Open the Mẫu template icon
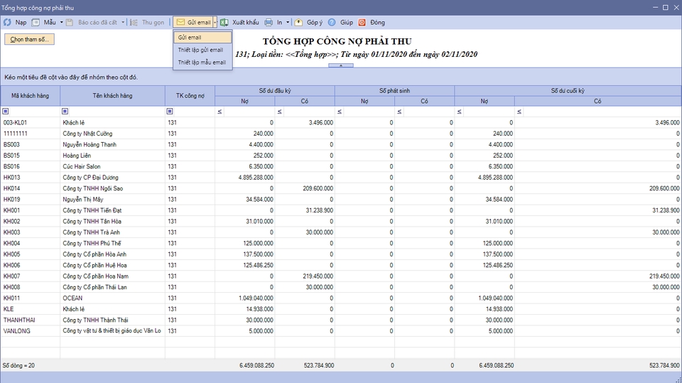Image resolution: width=682 pixels, height=383 pixels. tap(36, 22)
